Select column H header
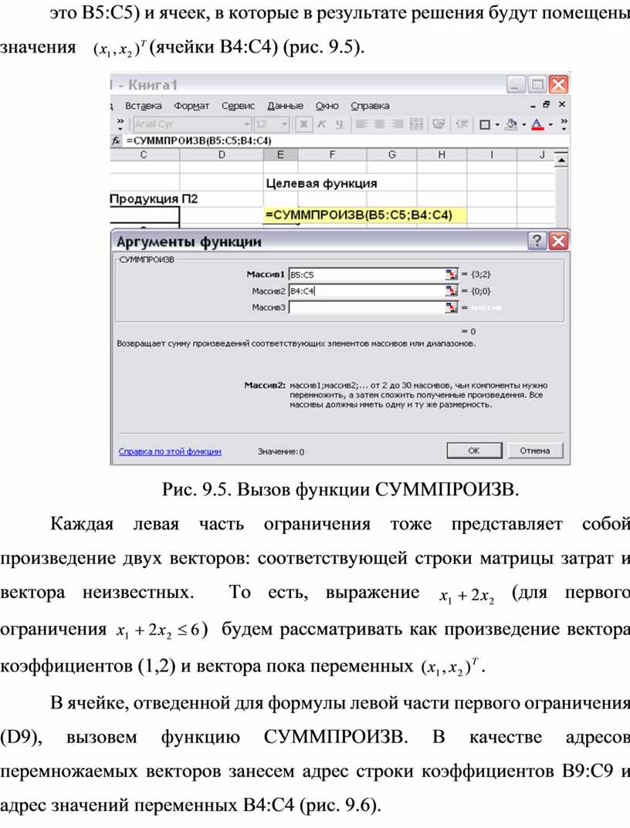 [442, 155]
